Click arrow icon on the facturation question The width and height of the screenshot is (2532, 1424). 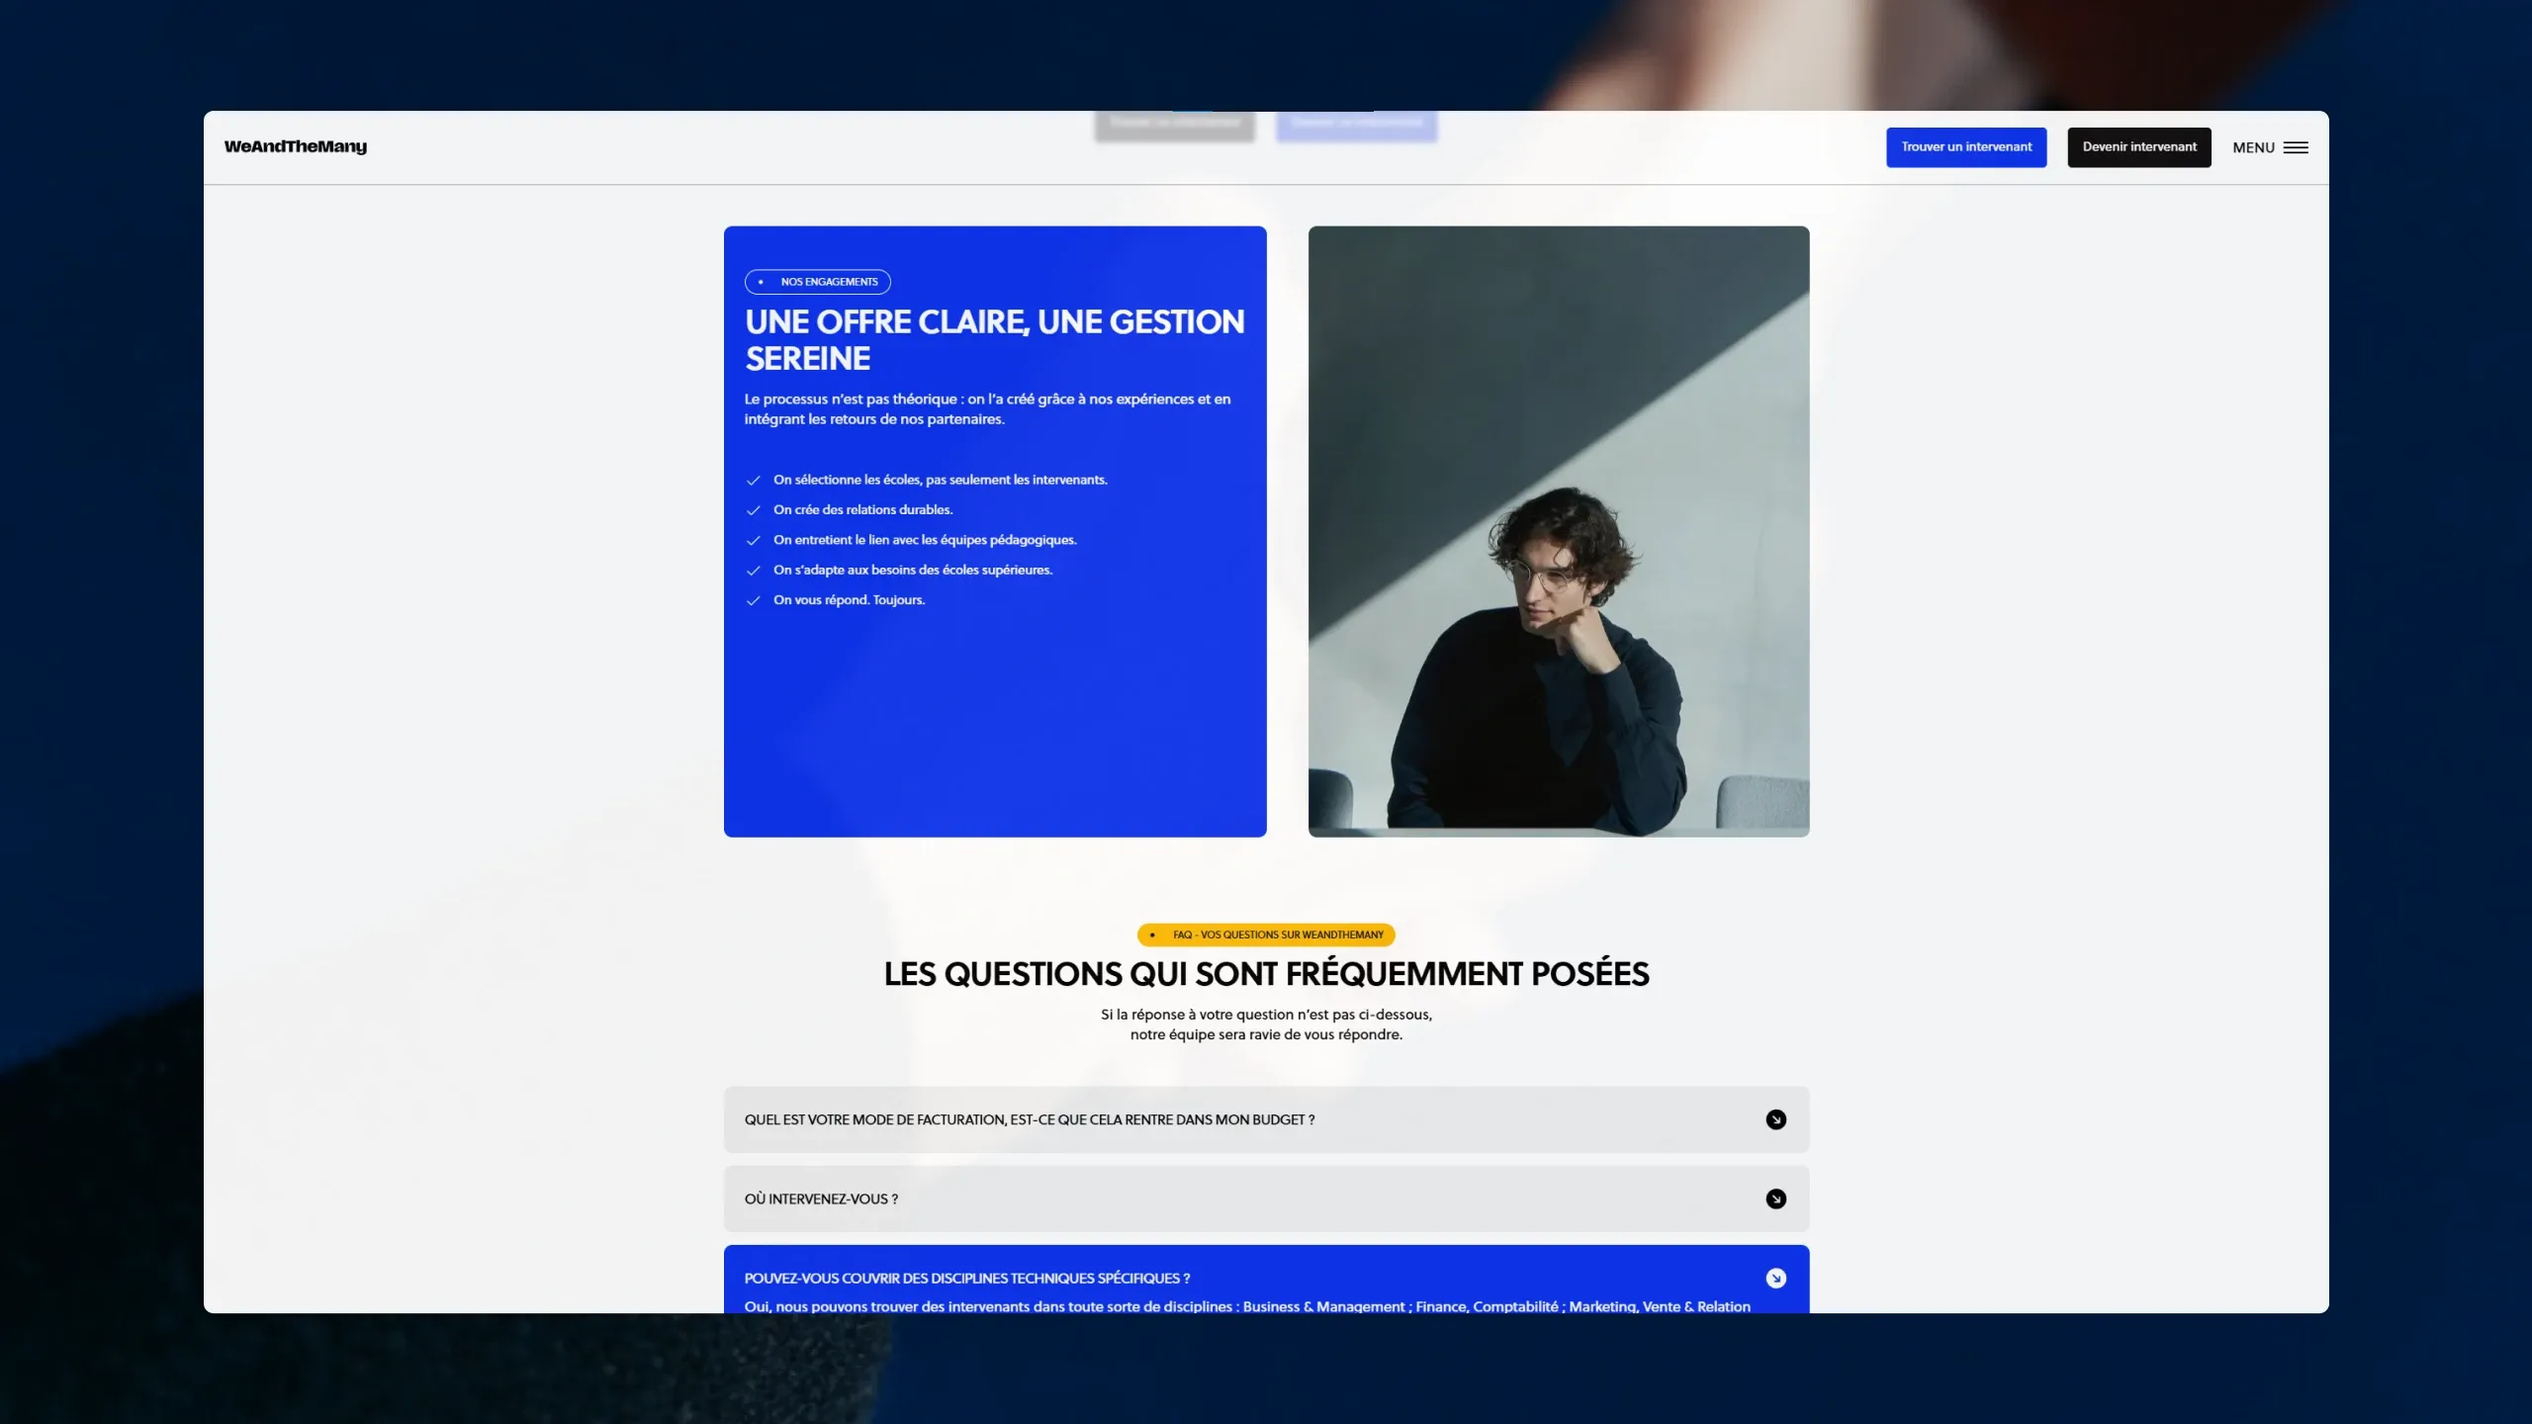pos(1776,1119)
